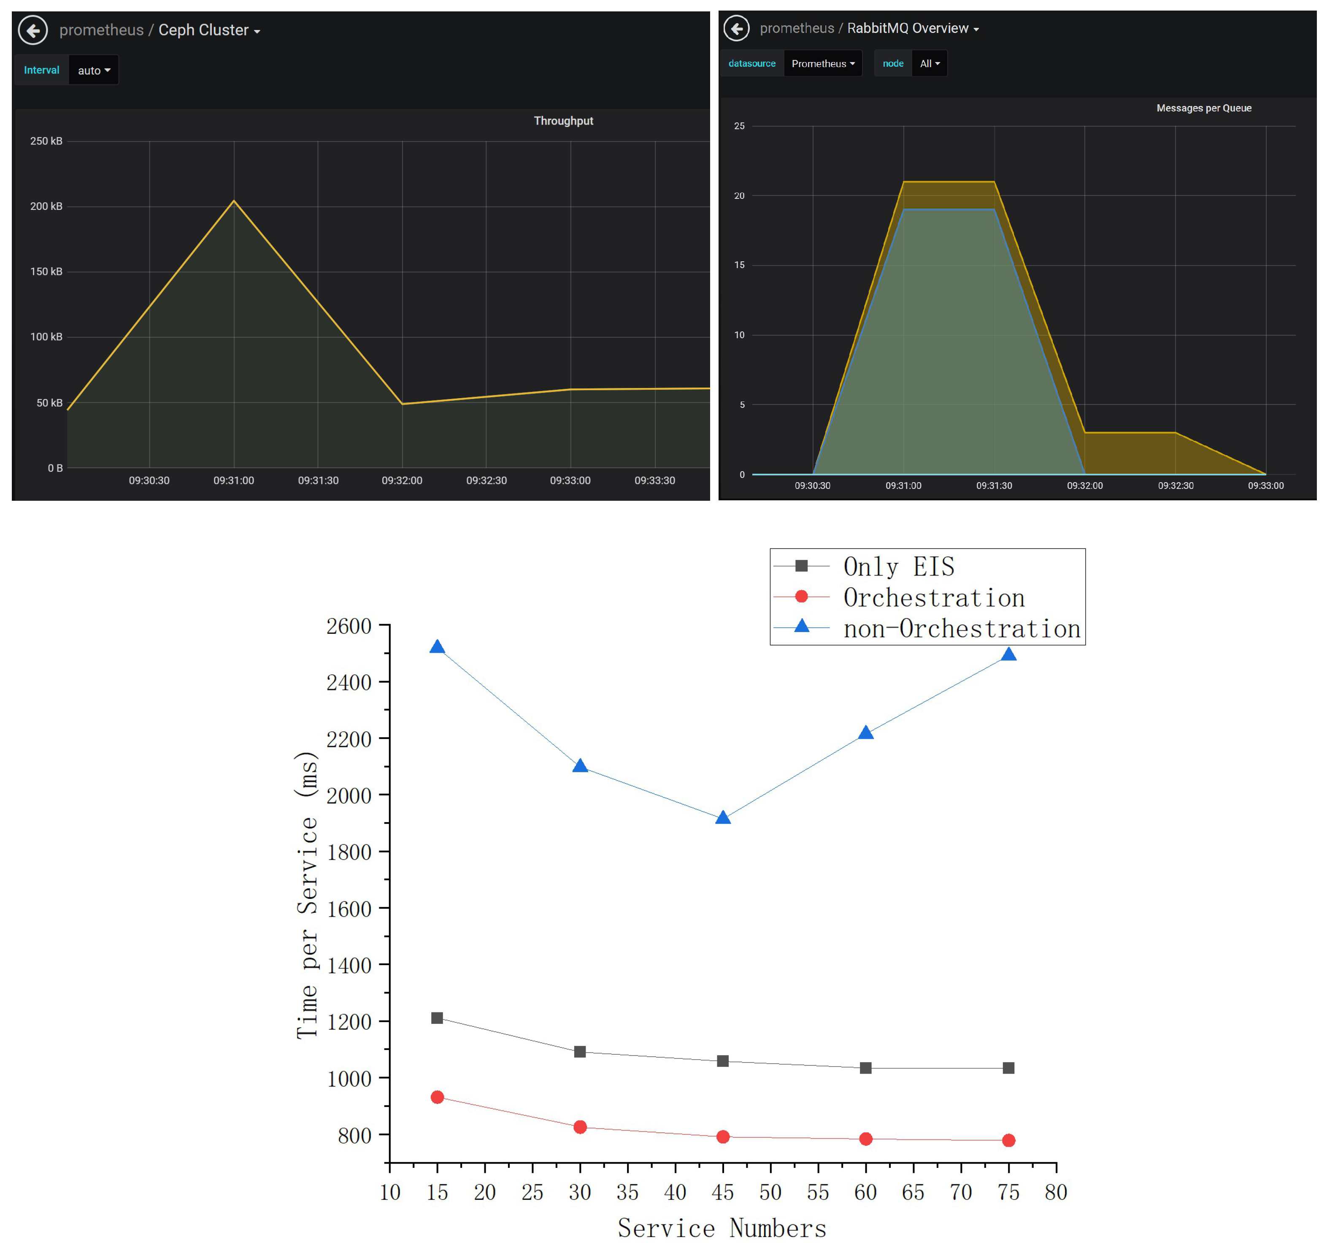Expand the Interval auto dropdown
The width and height of the screenshot is (1327, 1243).
click(93, 70)
